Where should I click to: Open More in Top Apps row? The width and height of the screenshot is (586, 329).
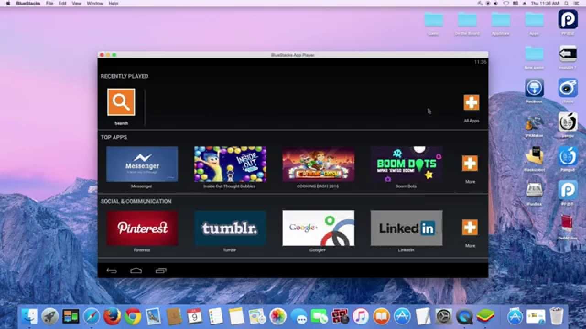pos(470,164)
